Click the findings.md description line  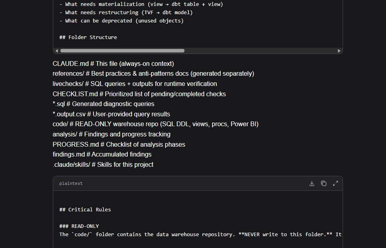pos(102,155)
